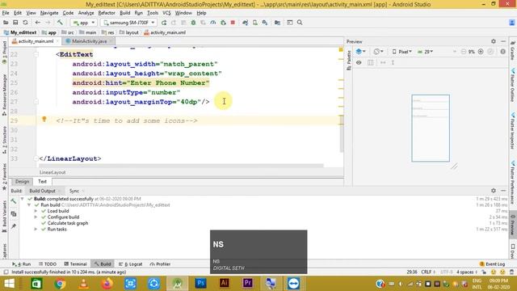Click the Sync Project with Gradle icon
Image resolution: width=517 pixels, height=291 pixels.
246,23
